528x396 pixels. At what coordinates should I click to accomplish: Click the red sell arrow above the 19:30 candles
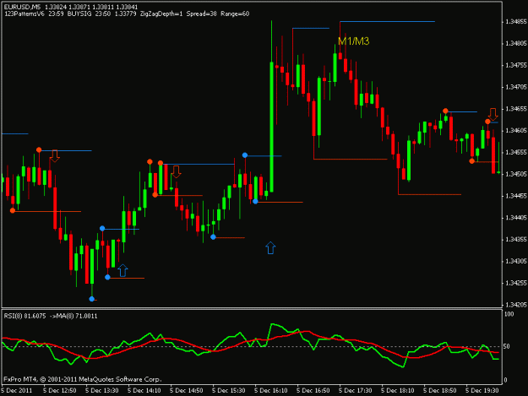[493, 114]
